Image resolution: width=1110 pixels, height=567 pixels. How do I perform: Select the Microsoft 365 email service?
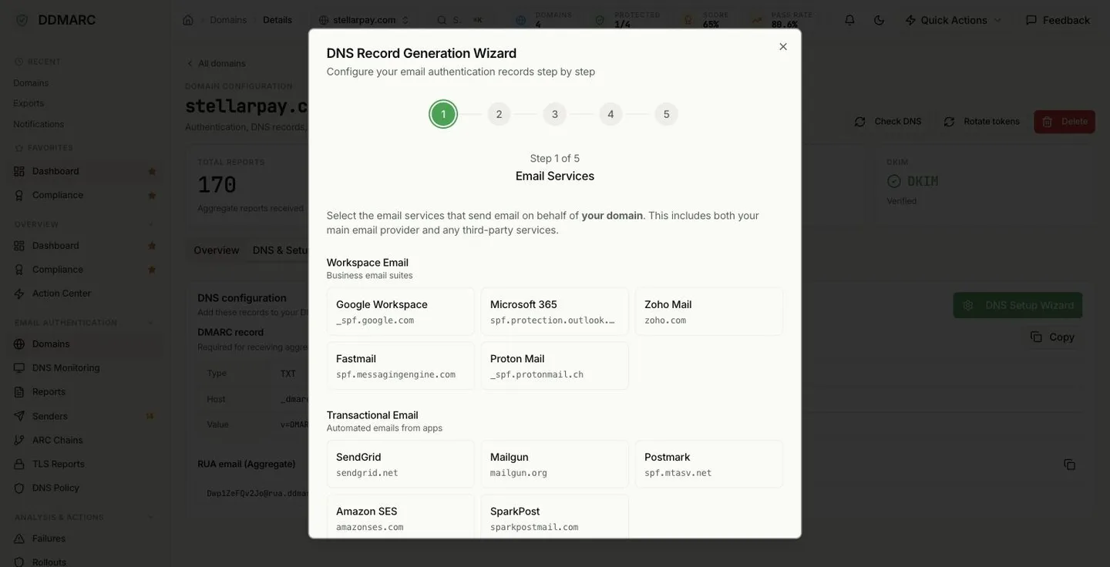coord(555,311)
